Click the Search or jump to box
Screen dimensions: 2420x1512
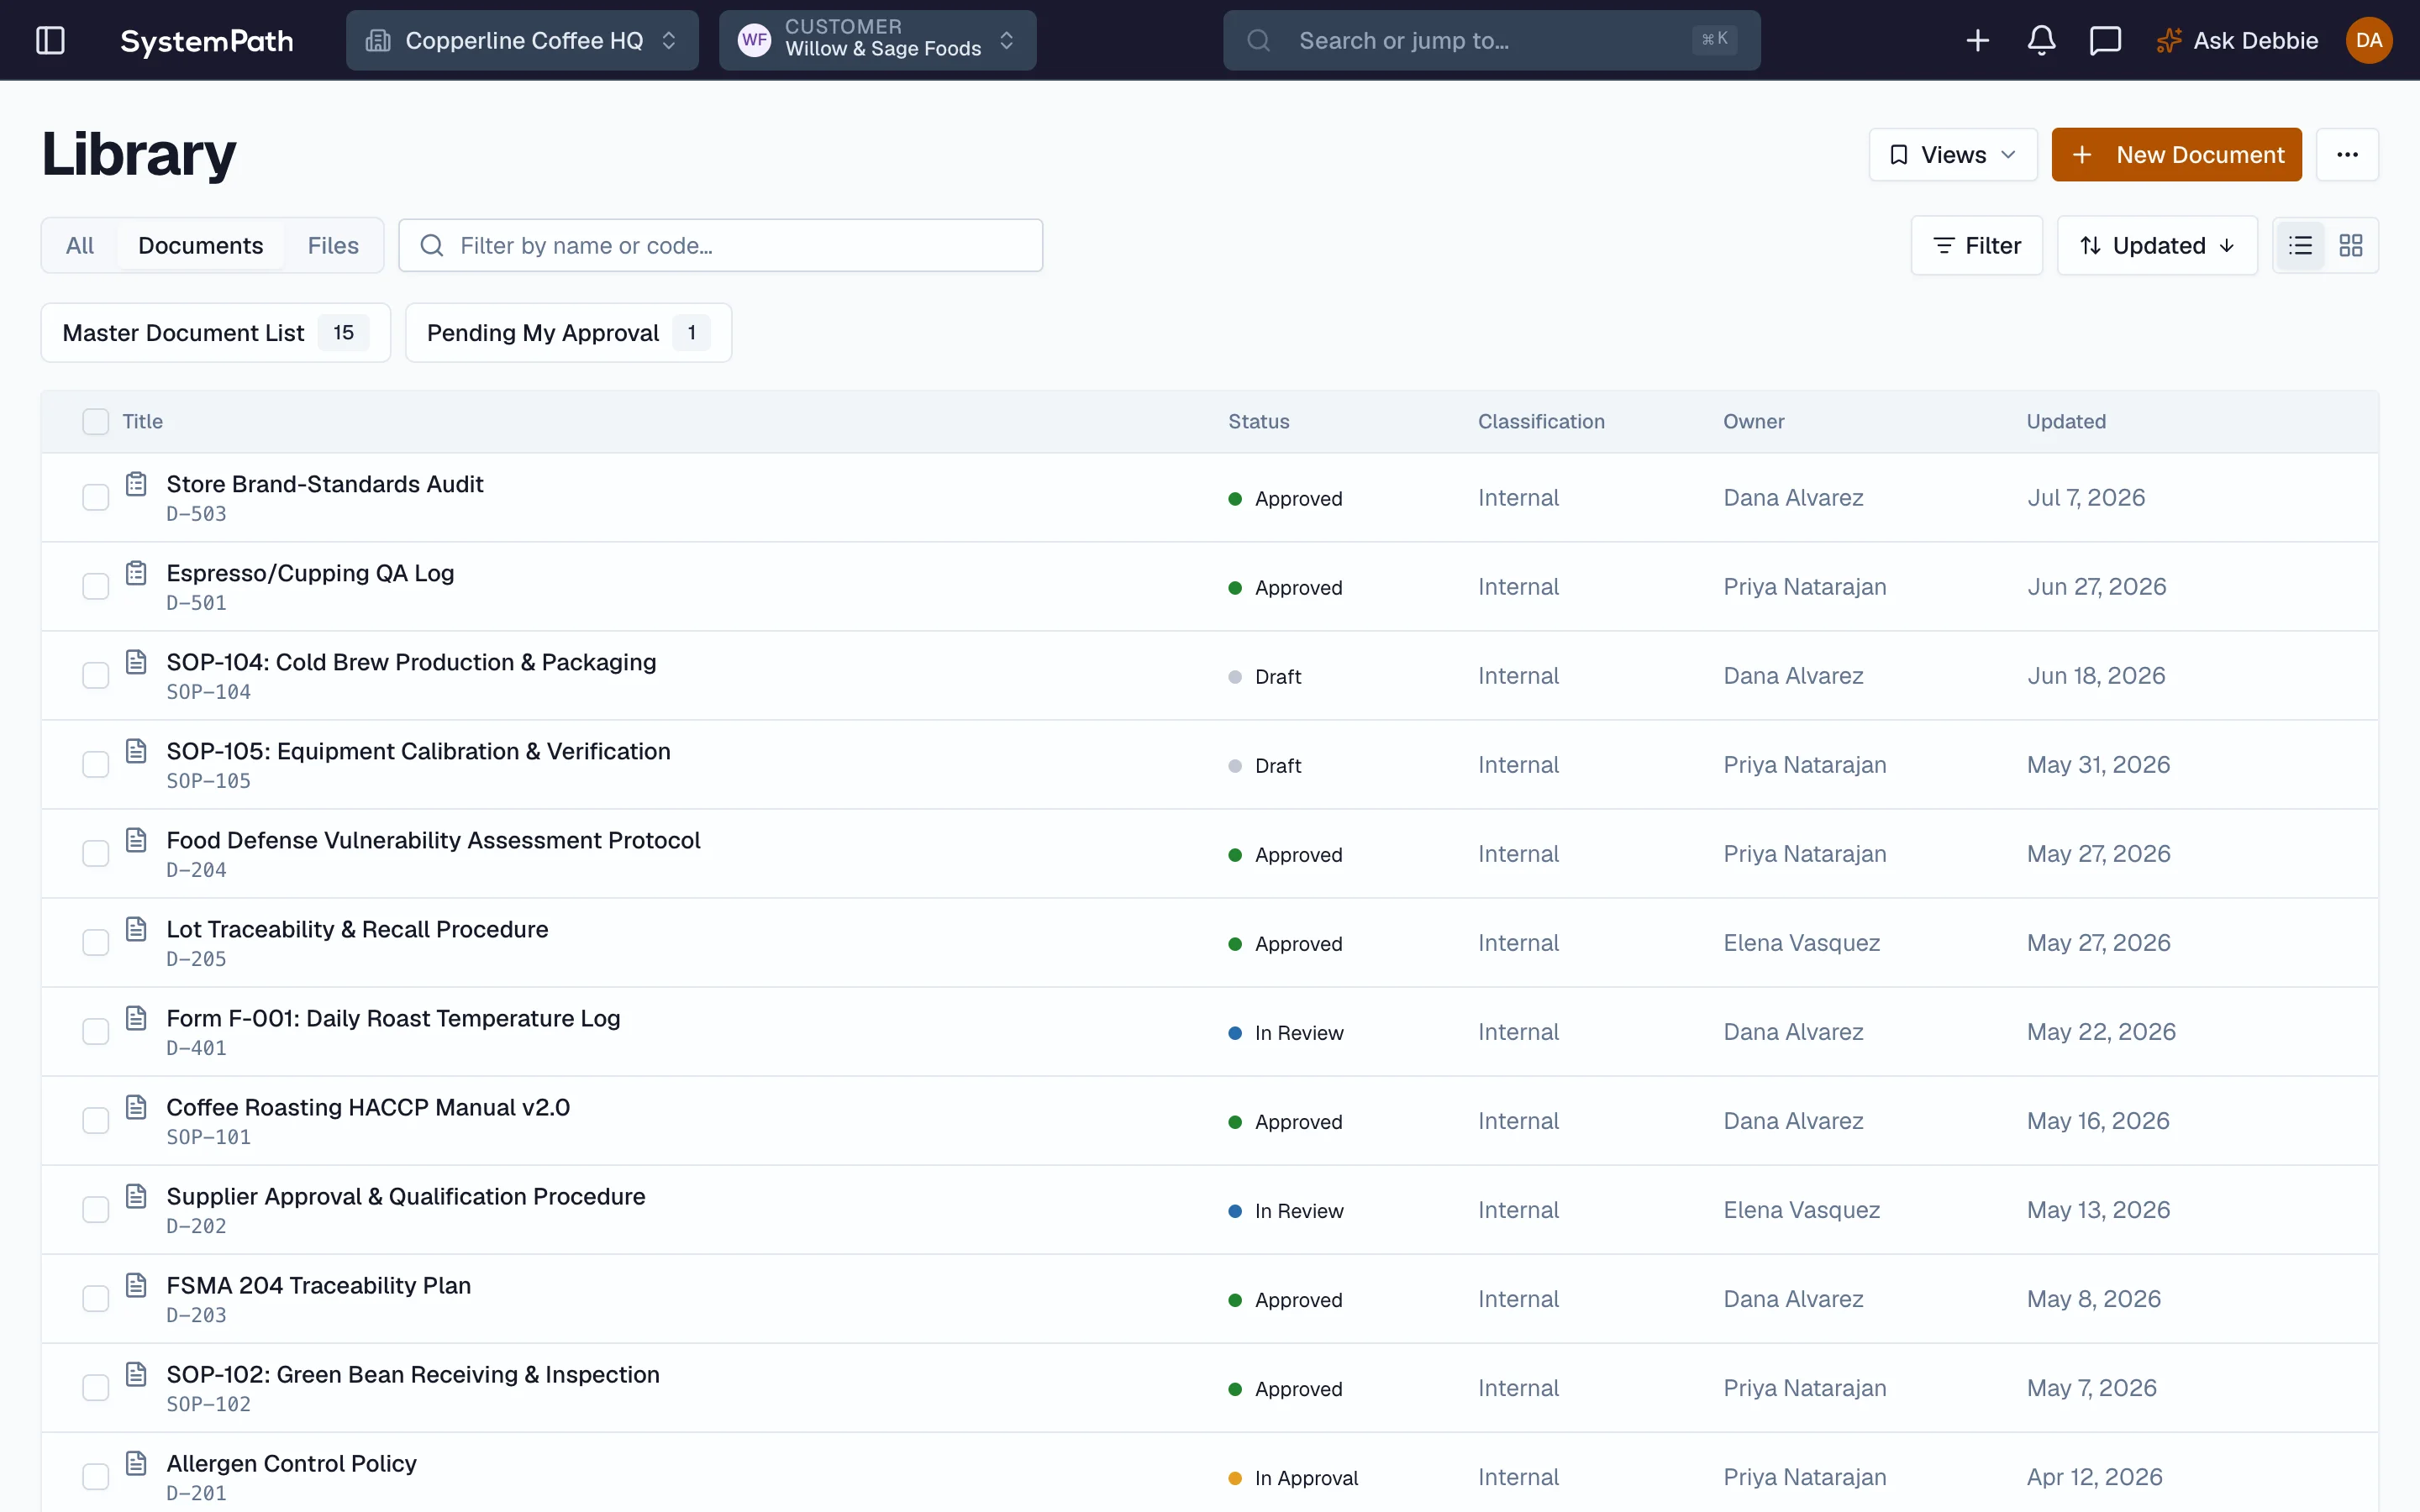(1491, 40)
